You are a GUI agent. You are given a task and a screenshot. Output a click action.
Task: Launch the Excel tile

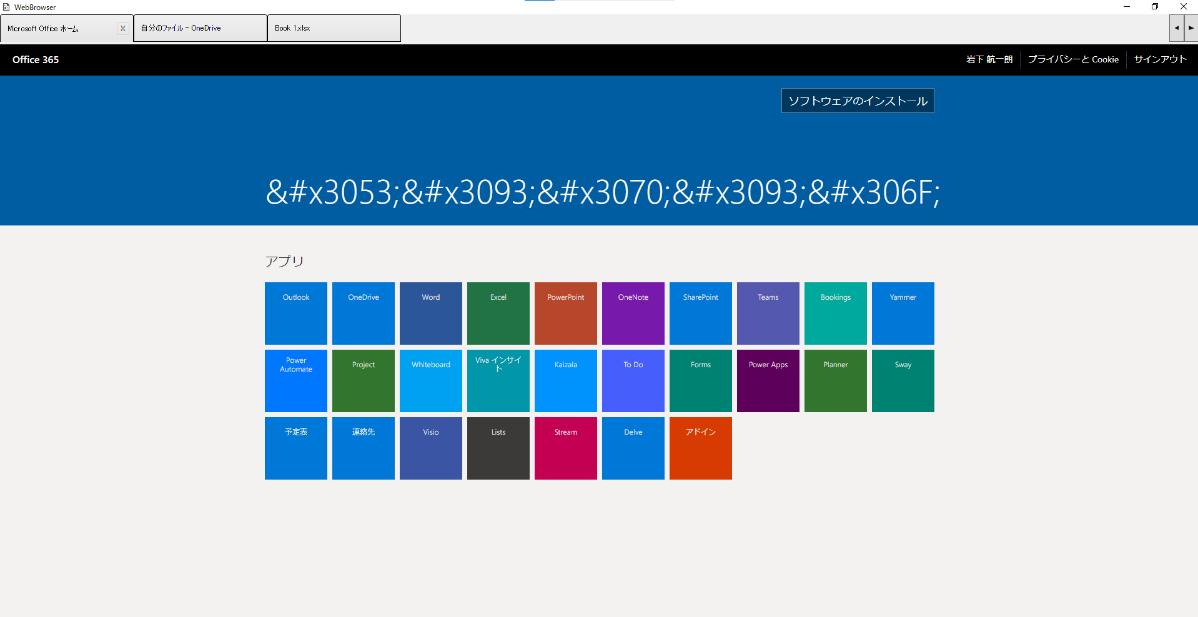coord(498,313)
